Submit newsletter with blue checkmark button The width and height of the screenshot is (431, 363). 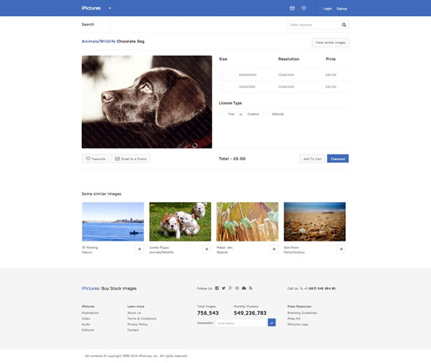click(x=272, y=323)
